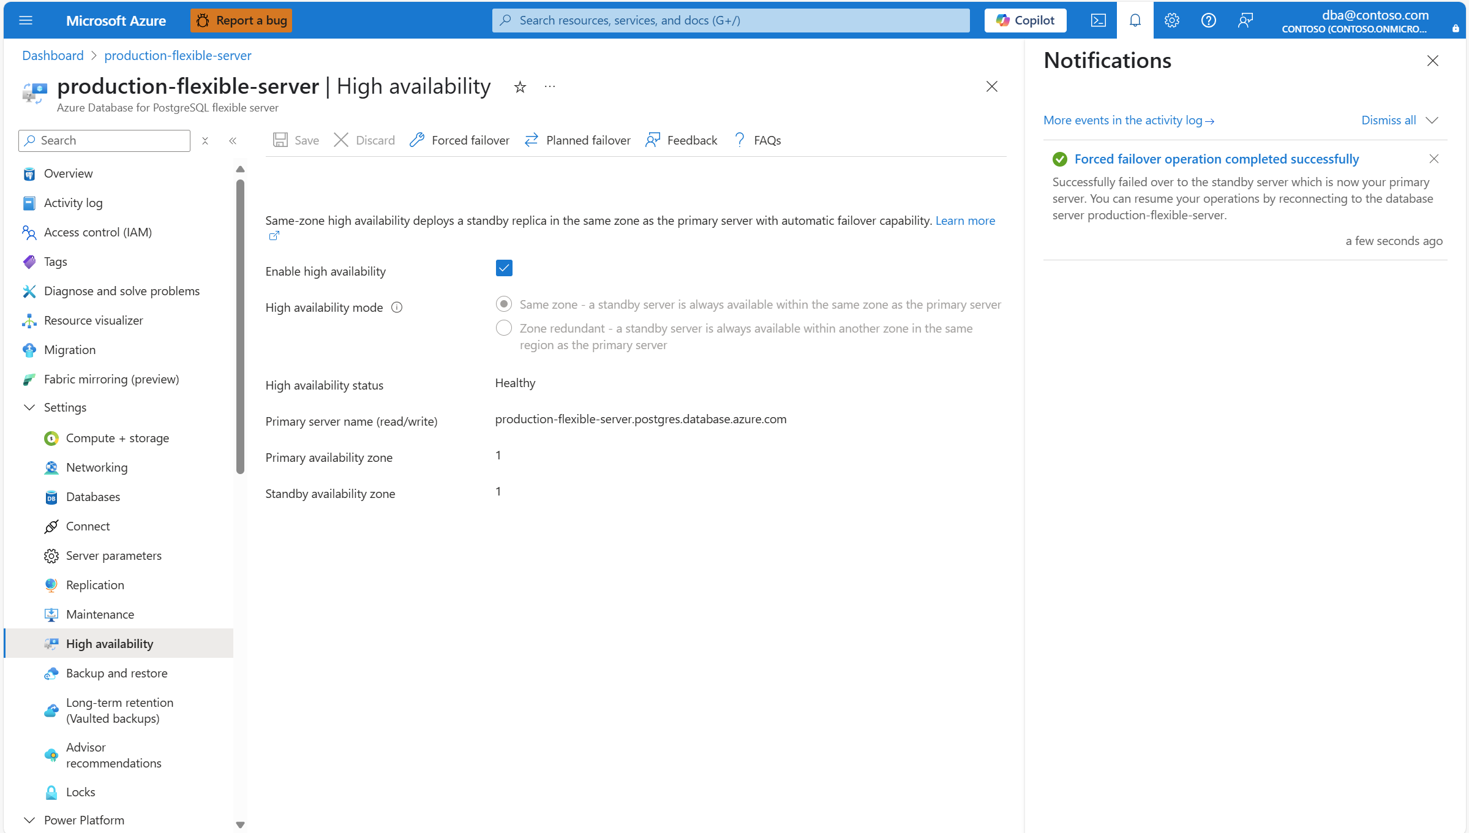This screenshot has height=833, width=1469.
Task: Open Diagnose and solve problems
Action: click(x=119, y=291)
